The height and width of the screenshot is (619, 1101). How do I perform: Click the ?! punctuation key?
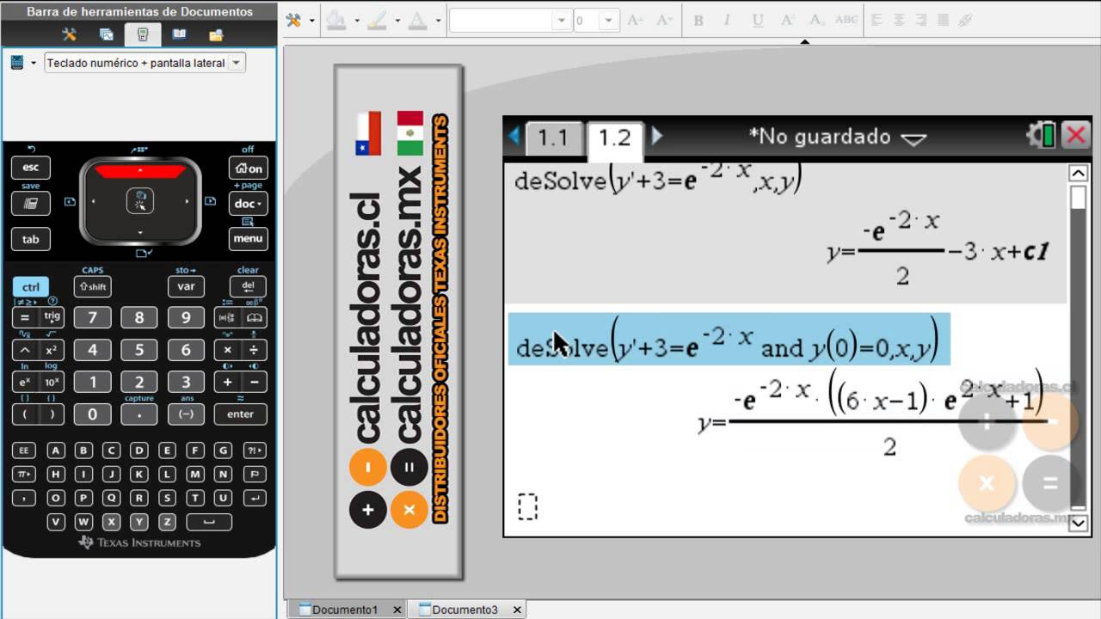tap(255, 450)
